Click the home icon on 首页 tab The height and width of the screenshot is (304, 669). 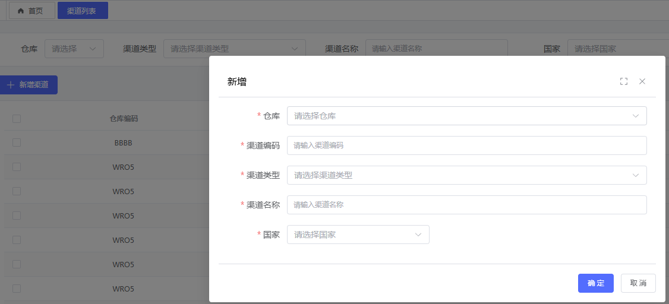pyautogui.click(x=21, y=11)
